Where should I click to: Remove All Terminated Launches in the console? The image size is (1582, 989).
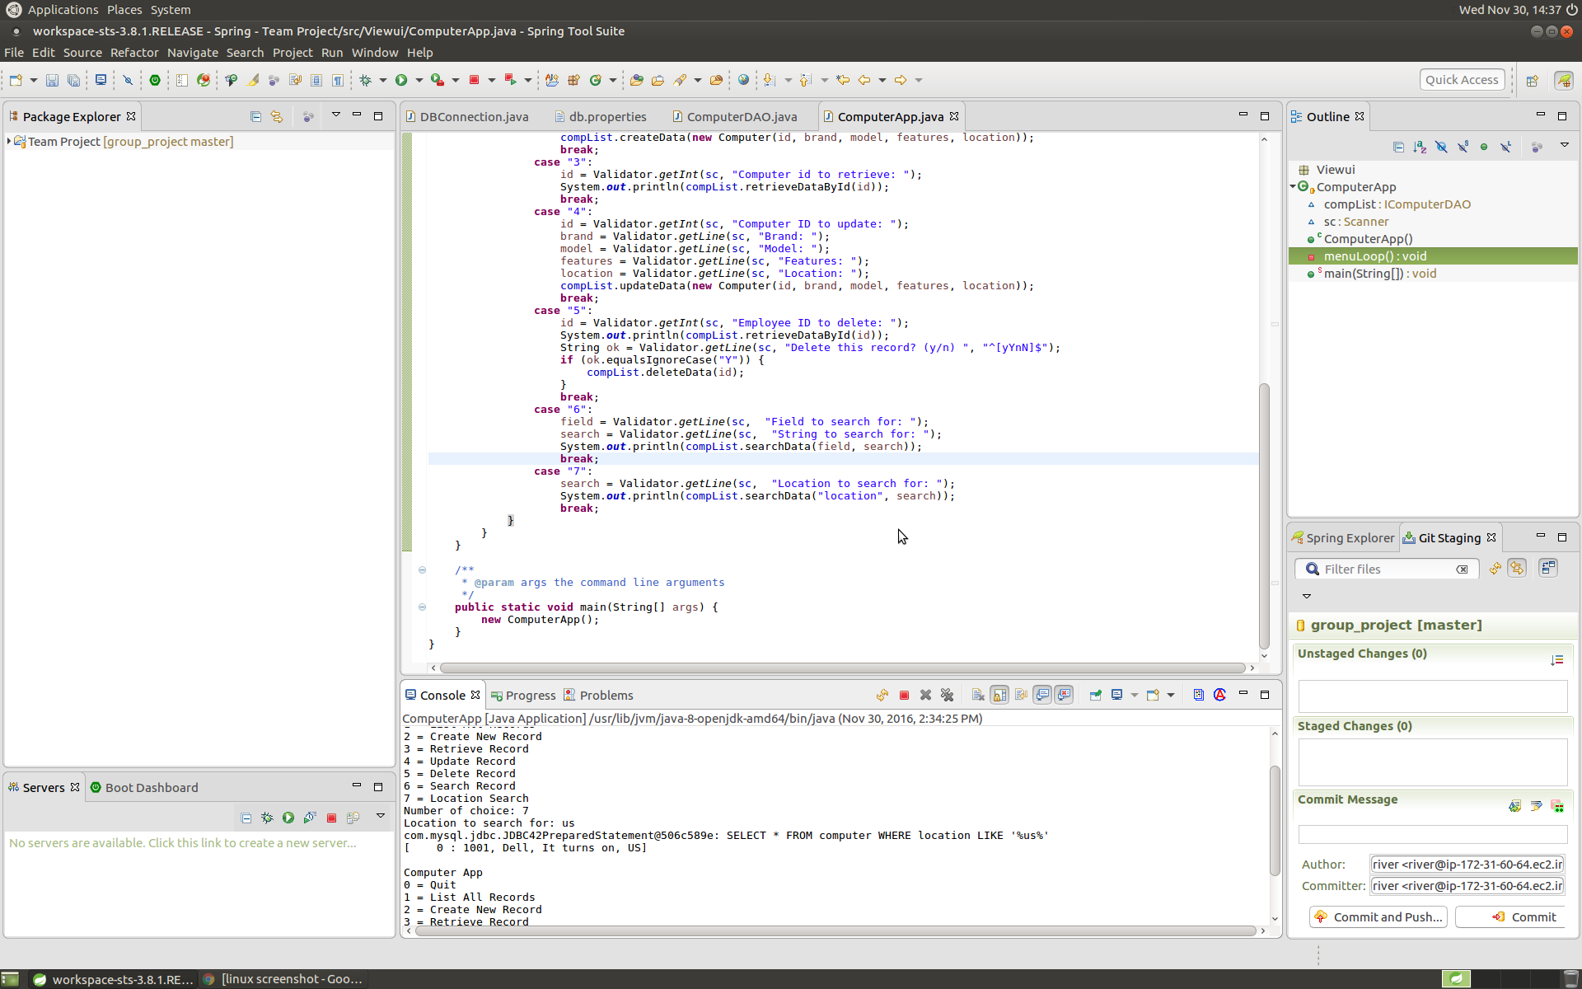point(947,695)
